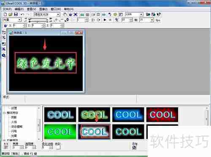
Task: Select 光晕 in the effects tree
Action: pos(14,135)
